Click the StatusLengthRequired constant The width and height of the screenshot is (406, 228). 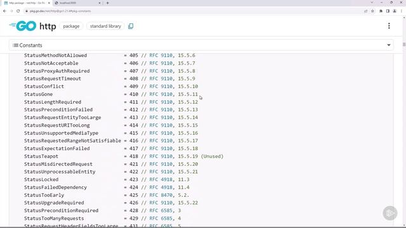(x=53, y=102)
